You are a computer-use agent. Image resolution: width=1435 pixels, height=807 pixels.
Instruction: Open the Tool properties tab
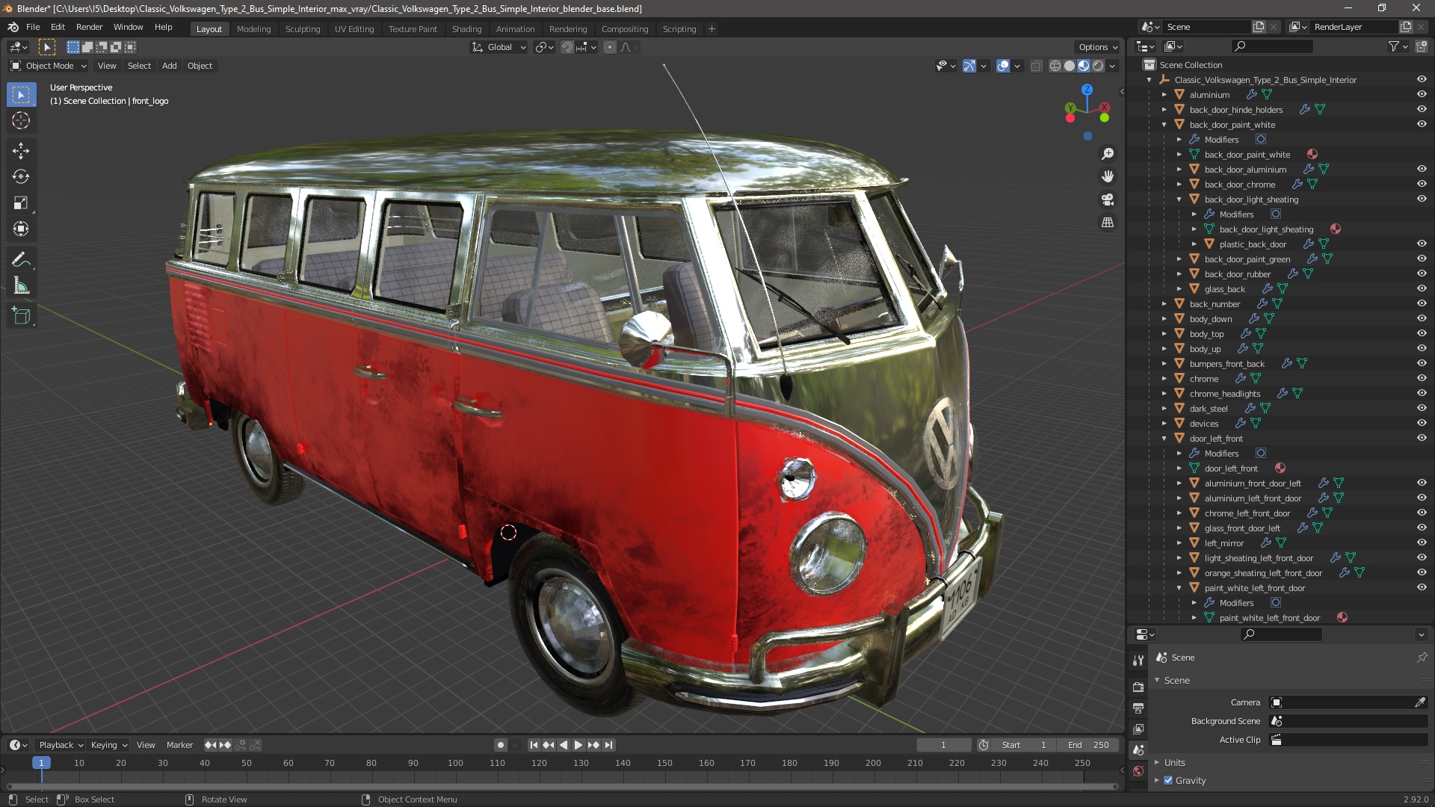(1138, 661)
